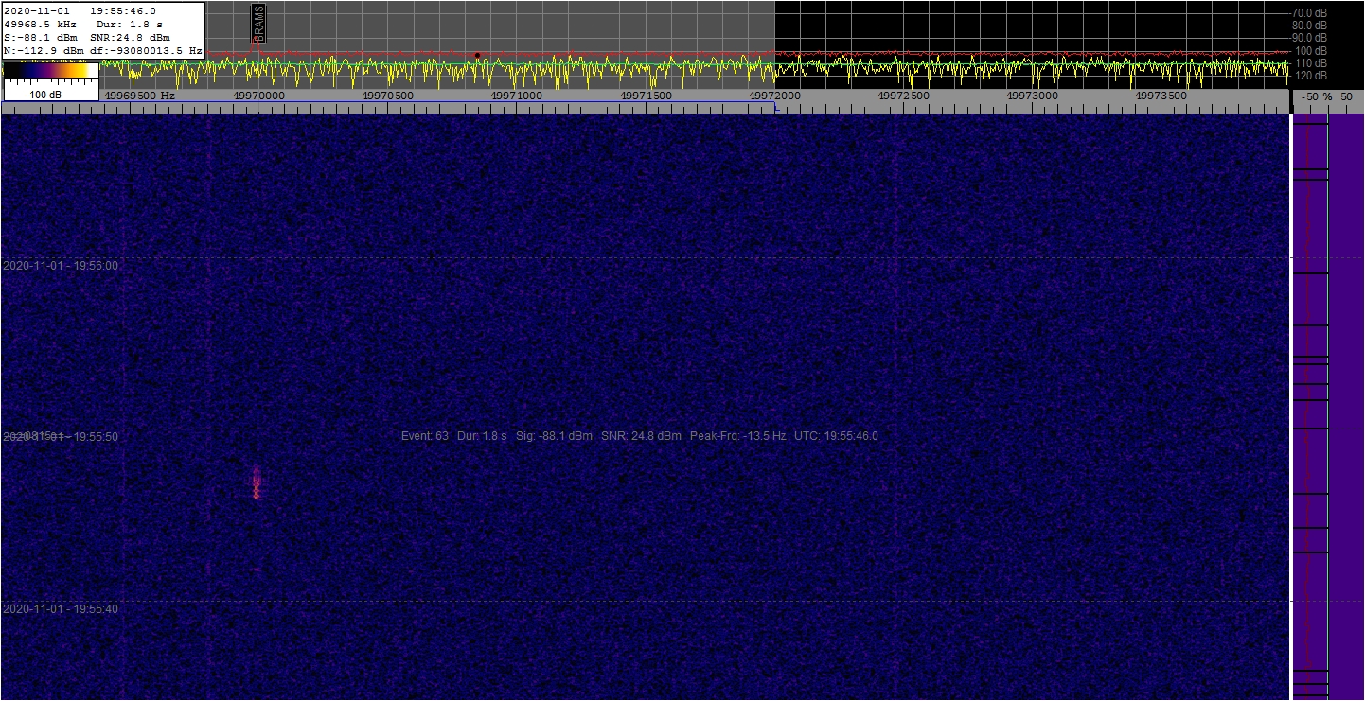This screenshot has height=701, width=1365.
Task: Click the '2020-11-01 - 19:56:00' waterfall time label
Action: (61, 266)
